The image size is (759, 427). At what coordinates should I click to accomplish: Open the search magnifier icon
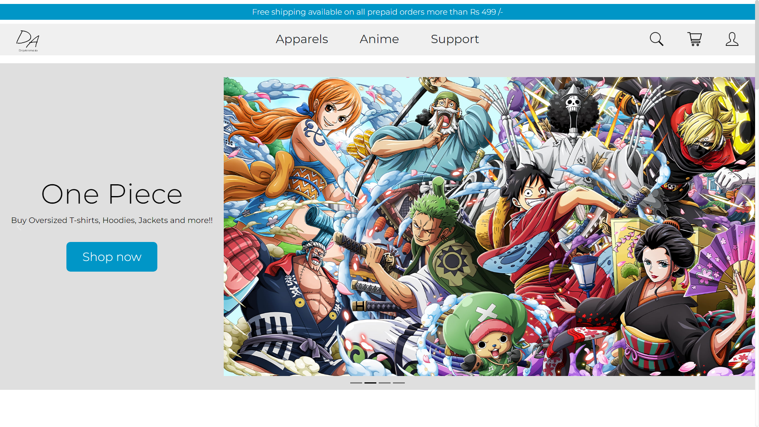click(657, 39)
